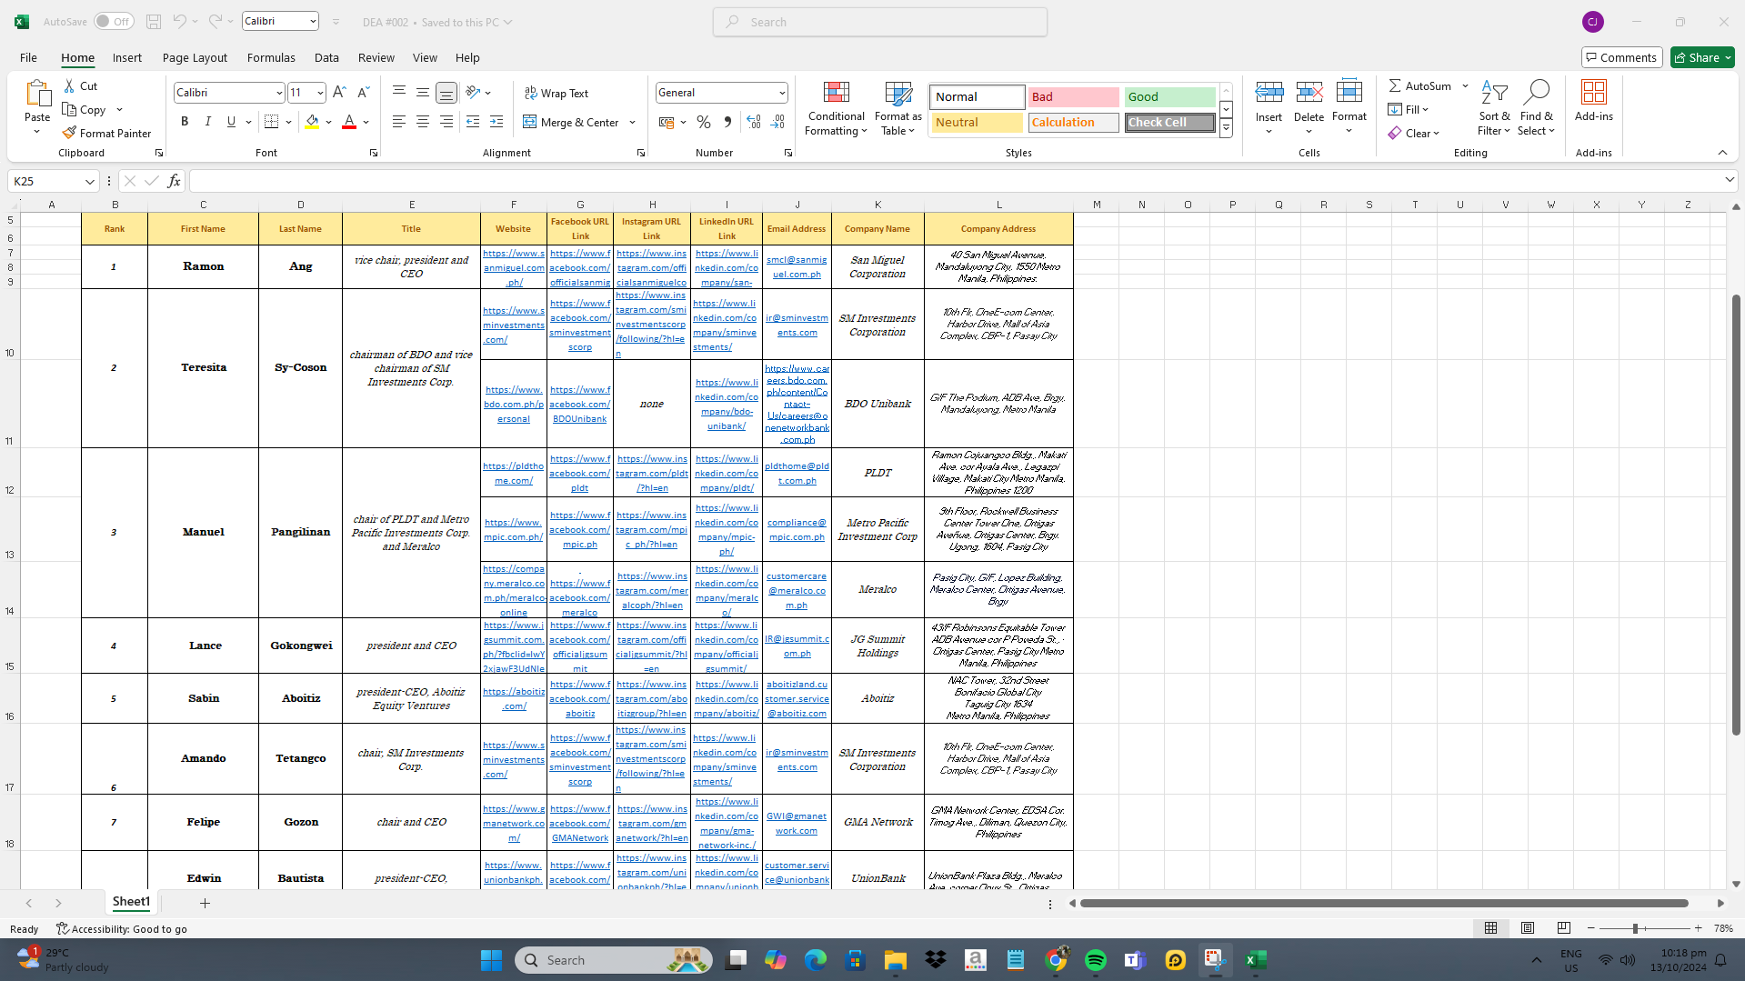Switch to Page Layout view icon
The height and width of the screenshot is (981, 1745).
[x=1528, y=928]
